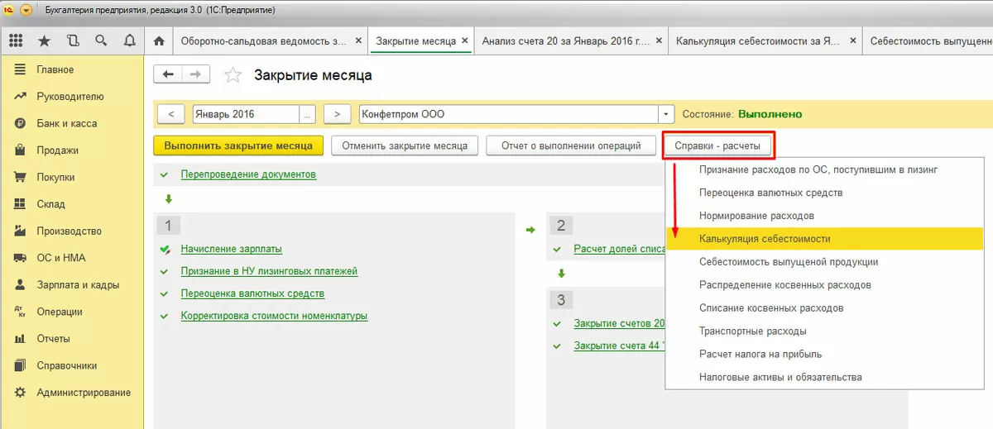Switch to Оборотно-сальдовая ведомость tab
This screenshot has height=429, width=993.
click(263, 41)
